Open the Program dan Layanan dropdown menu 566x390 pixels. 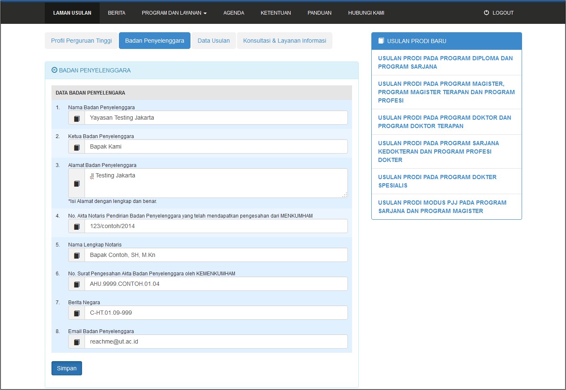tap(174, 13)
